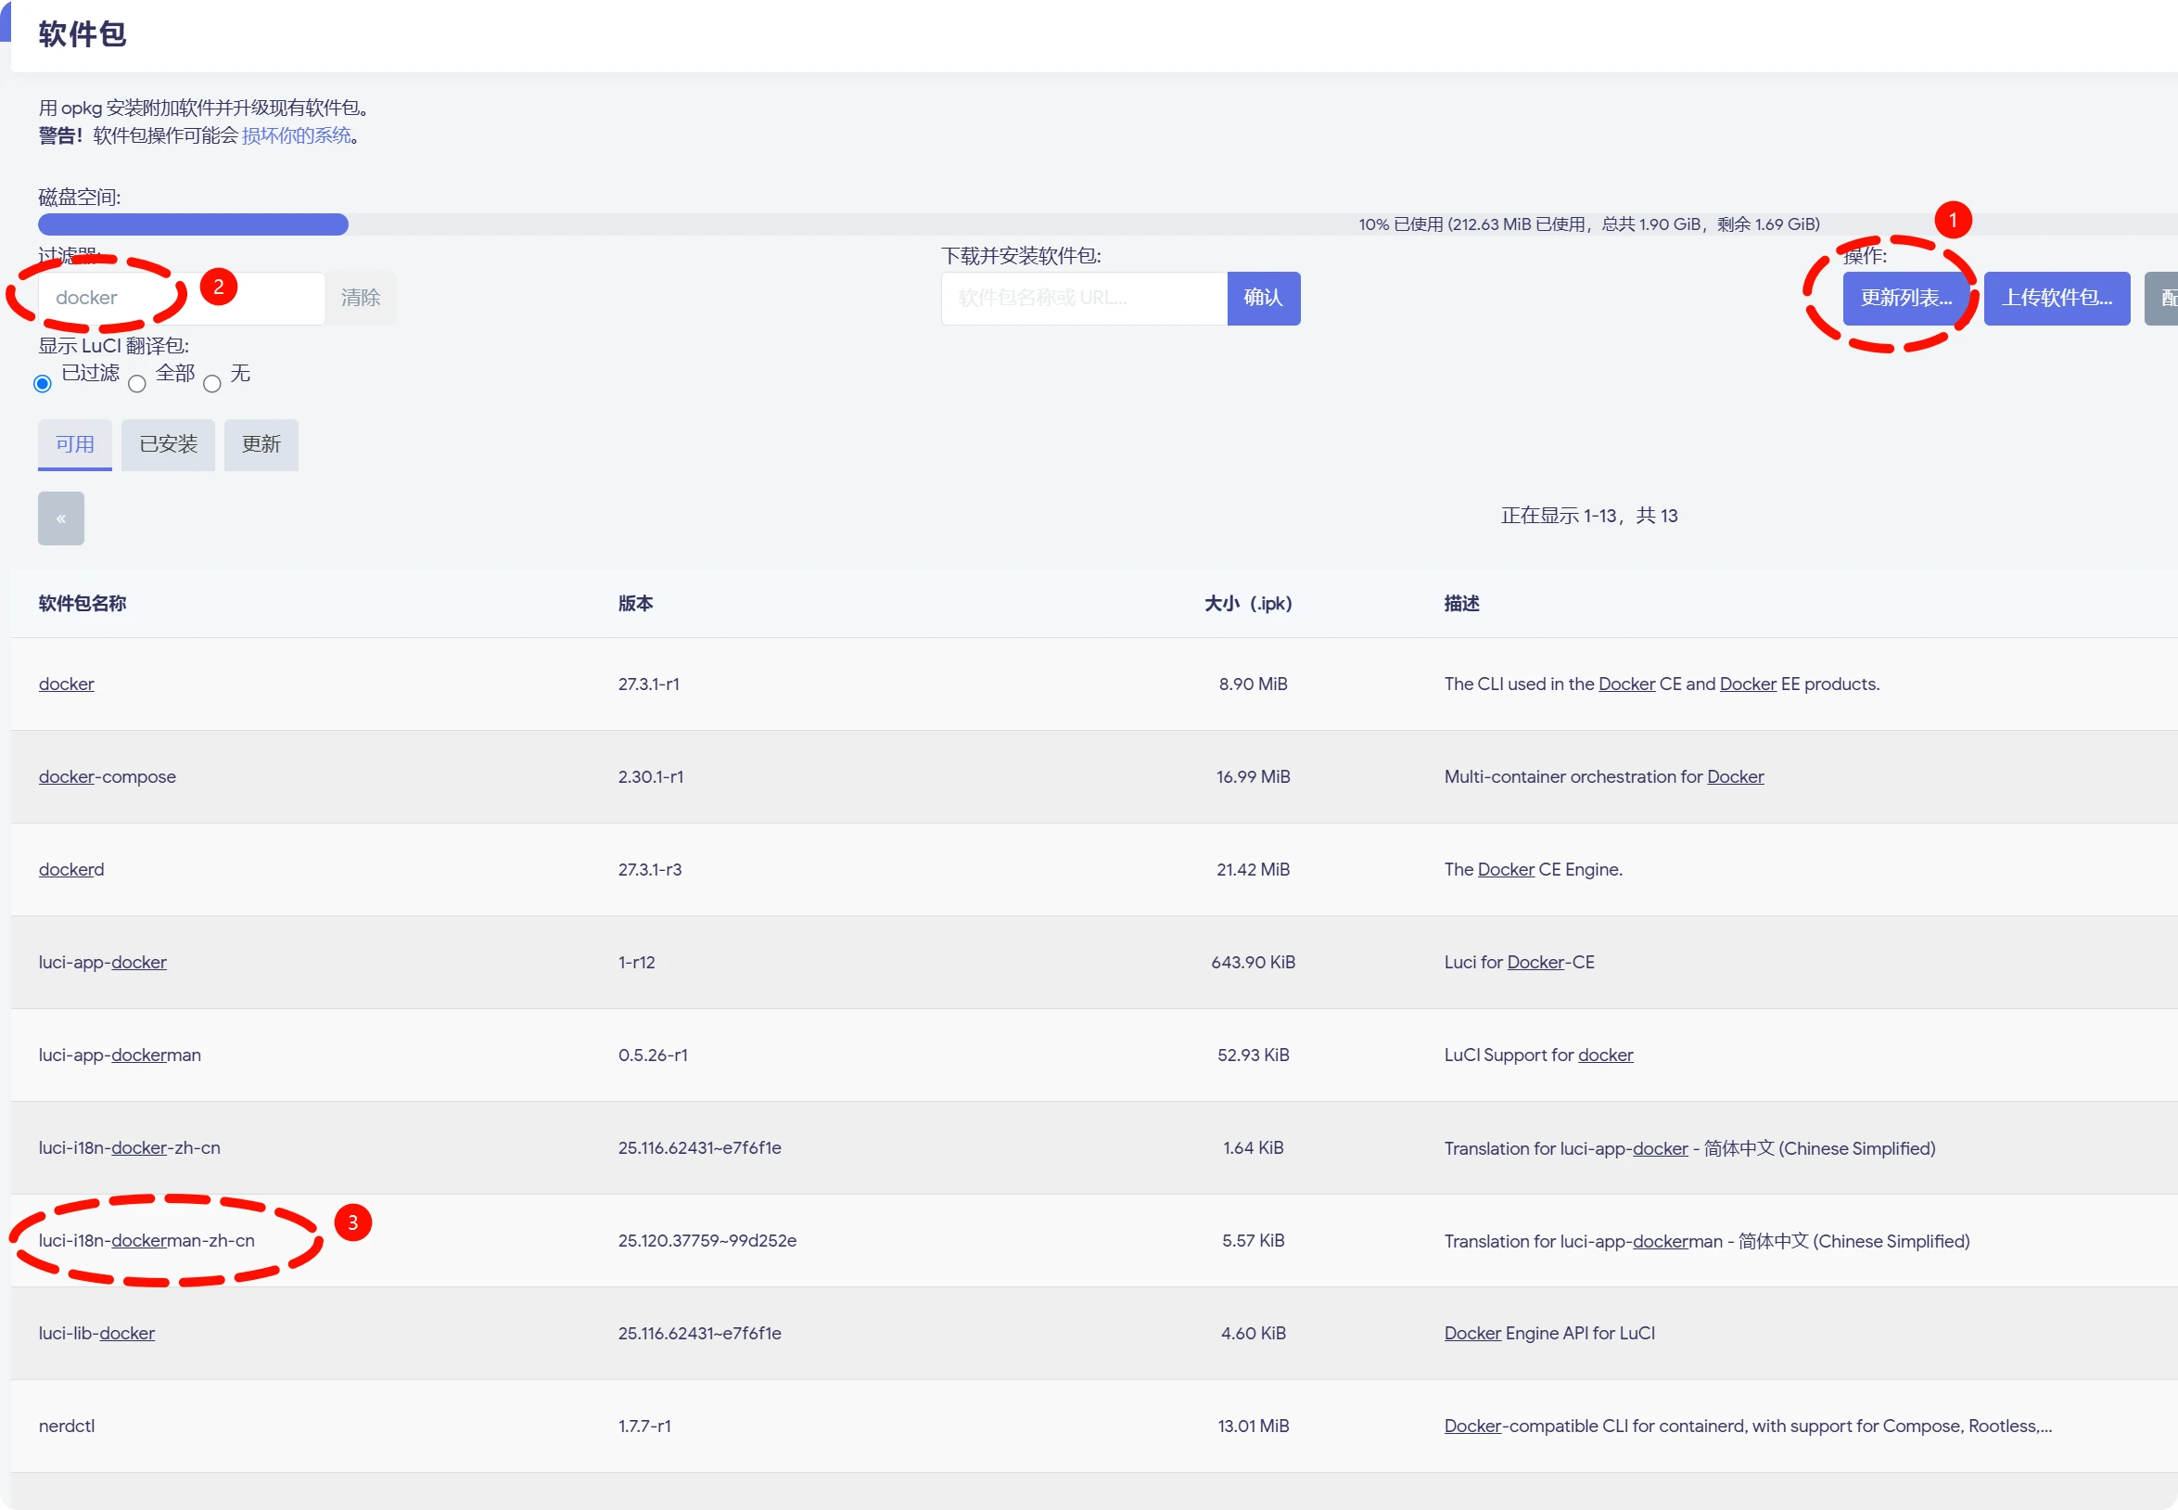
Task: Click luci-i18n-dockerman-zh-cn package name
Action: point(146,1240)
